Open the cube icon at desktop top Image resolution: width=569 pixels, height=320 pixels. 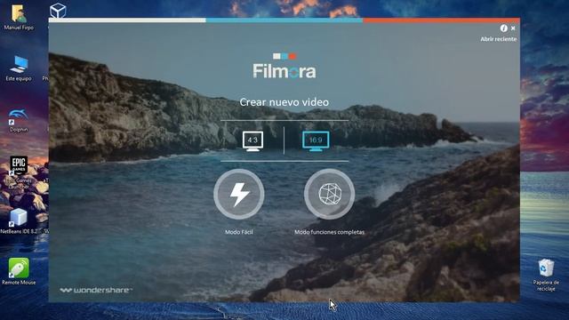click(x=58, y=11)
